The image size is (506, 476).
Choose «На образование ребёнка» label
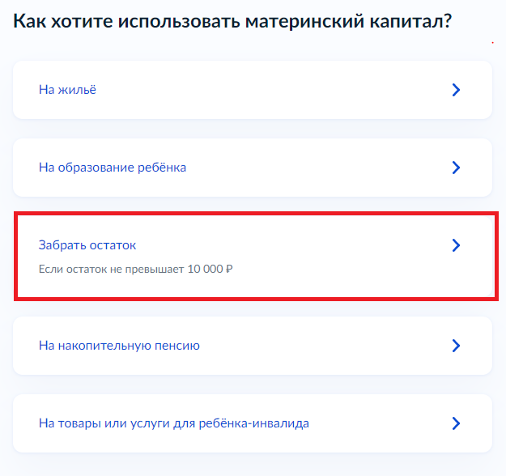pos(113,168)
